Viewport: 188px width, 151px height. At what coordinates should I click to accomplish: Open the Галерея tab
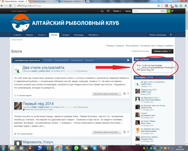coord(66,35)
